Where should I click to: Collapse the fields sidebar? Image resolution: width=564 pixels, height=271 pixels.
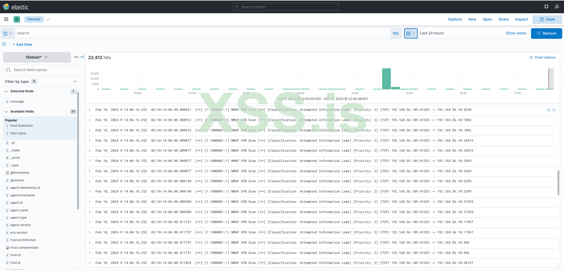pyautogui.click(x=82, y=57)
